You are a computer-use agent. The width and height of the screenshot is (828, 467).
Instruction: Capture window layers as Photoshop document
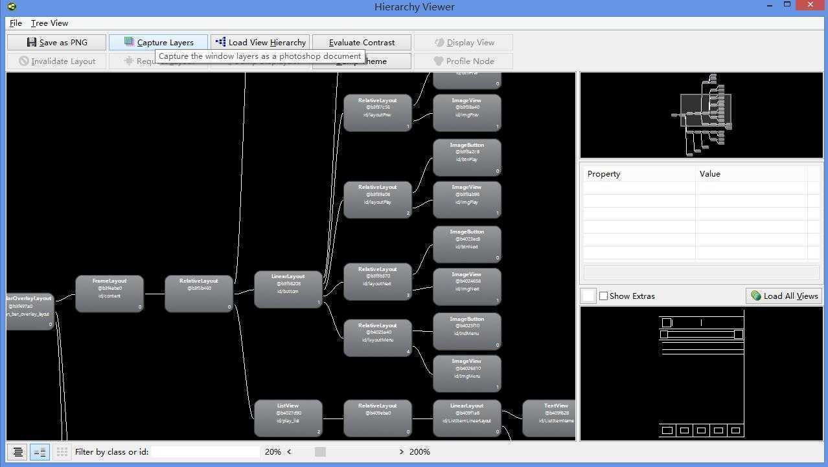point(158,42)
